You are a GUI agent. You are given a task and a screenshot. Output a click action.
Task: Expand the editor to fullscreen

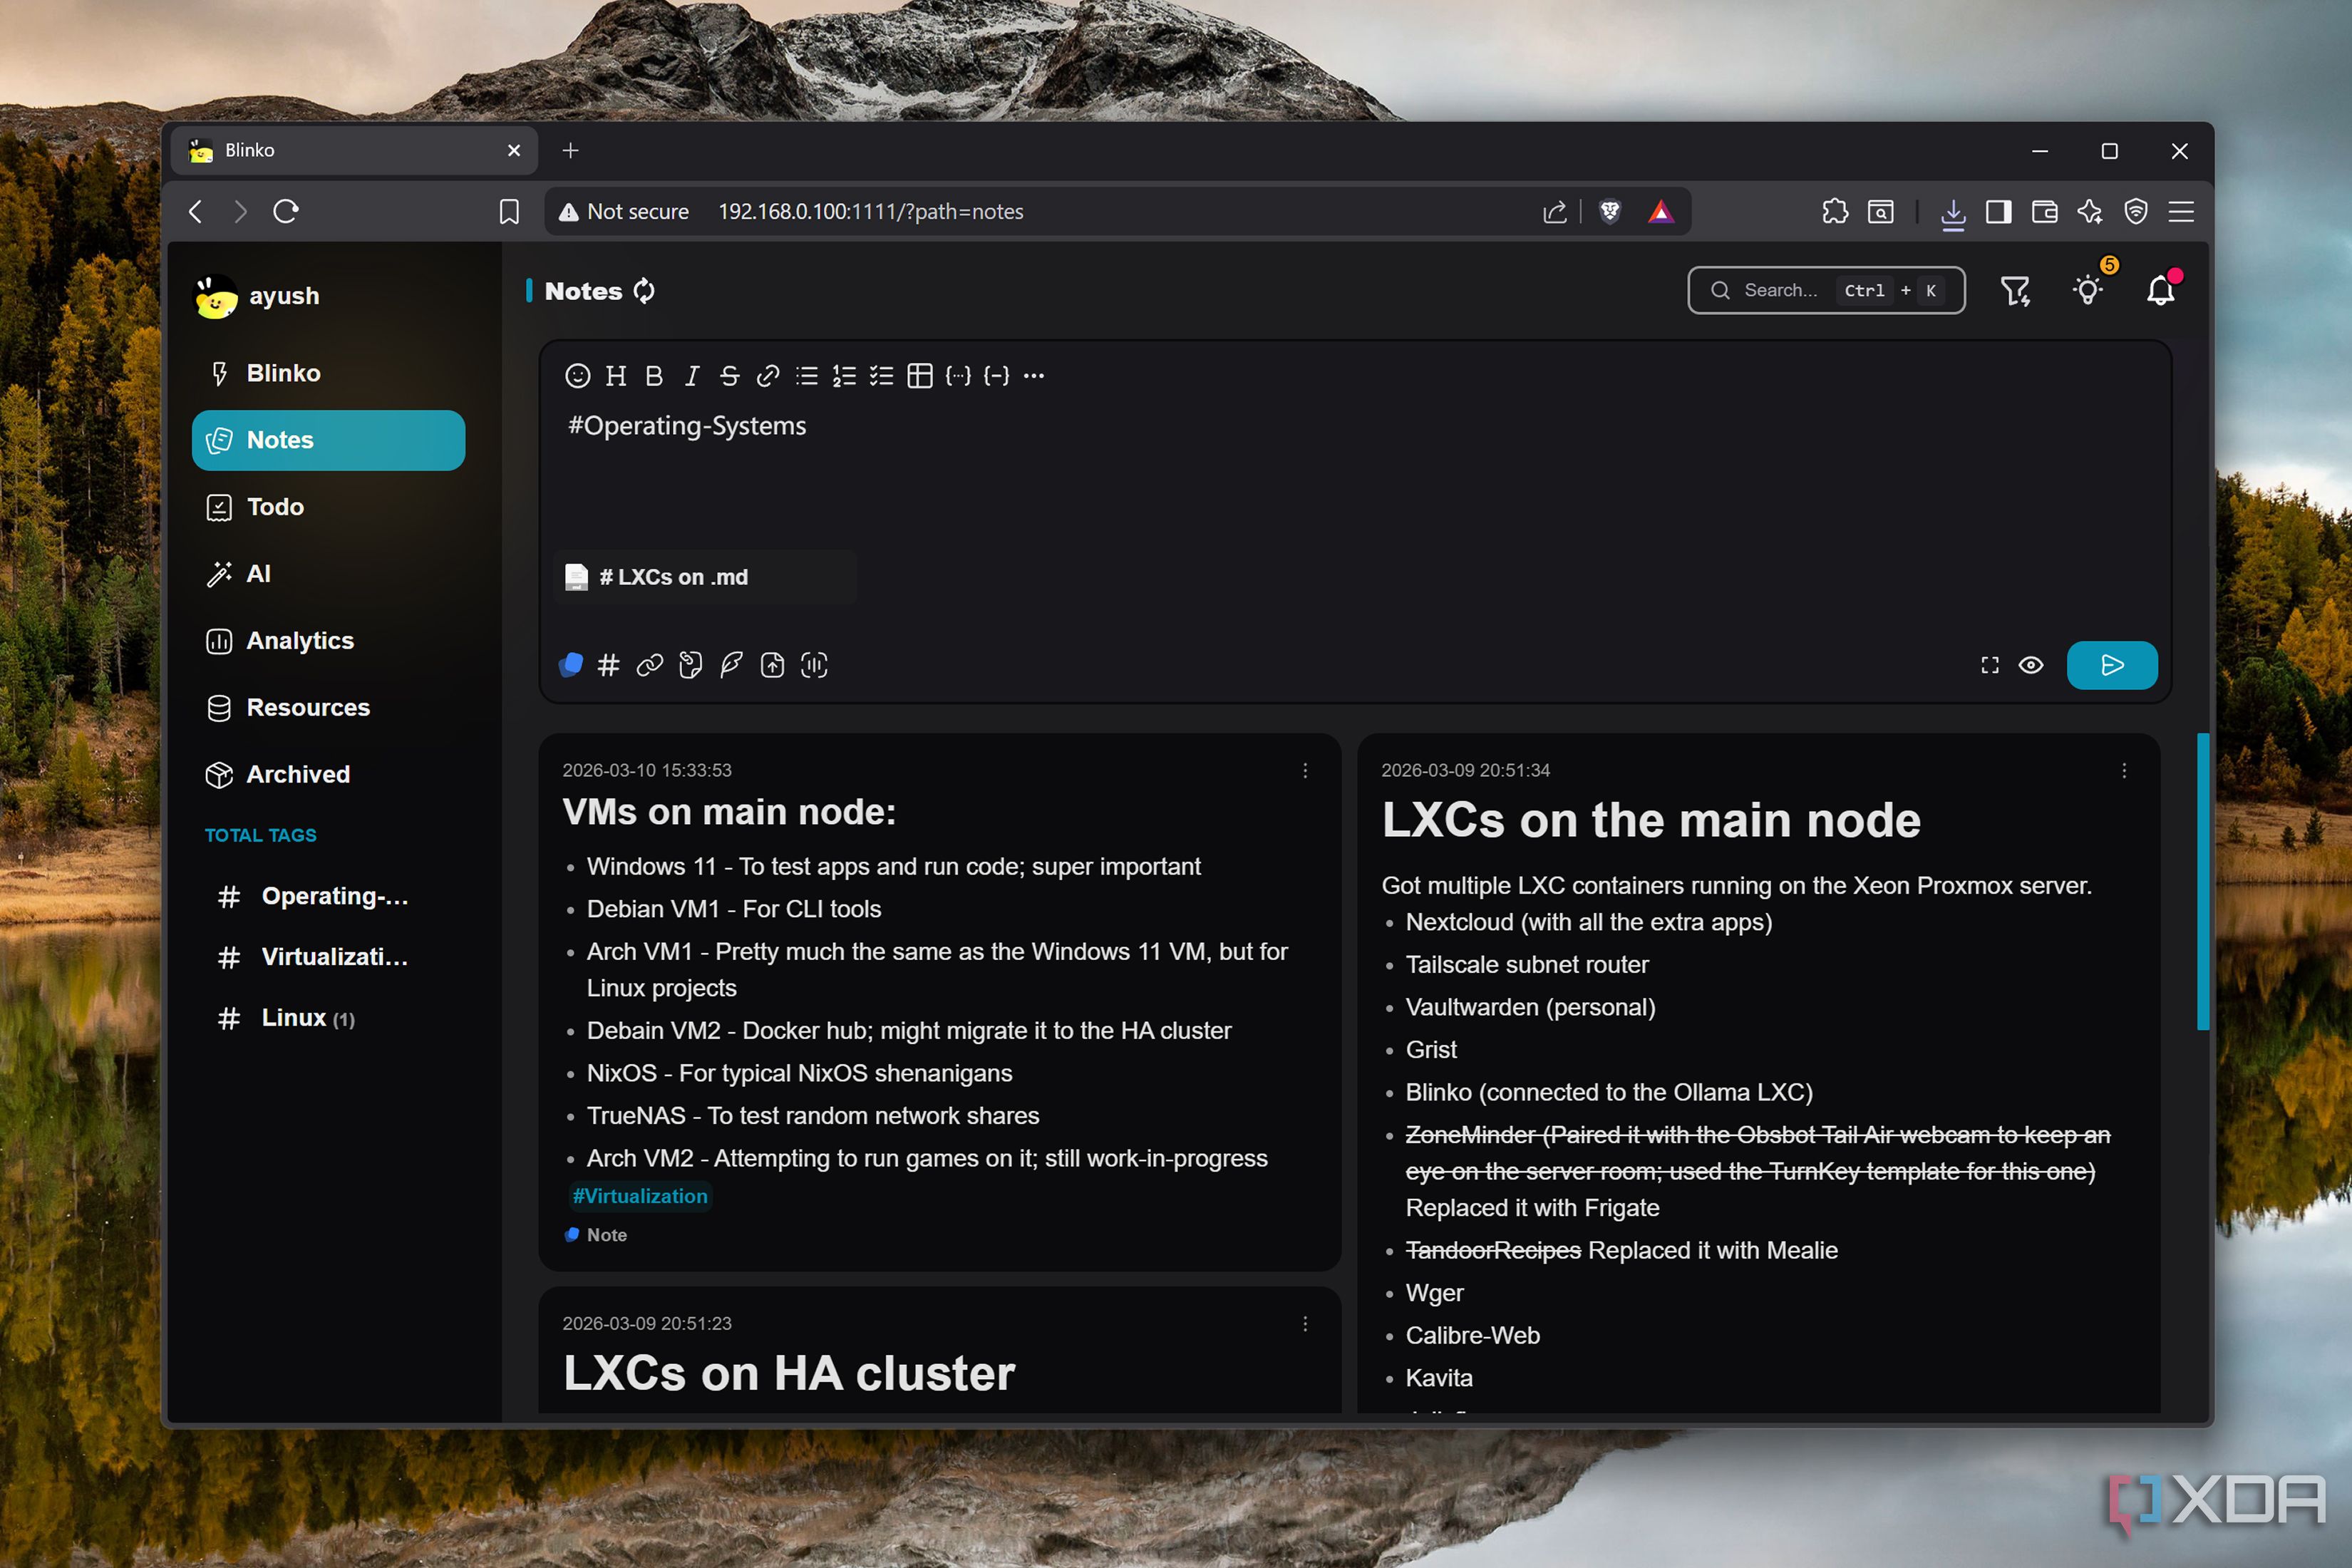(x=1990, y=666)
